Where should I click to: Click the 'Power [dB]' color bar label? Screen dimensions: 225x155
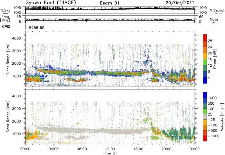click(x=215, y=59)
